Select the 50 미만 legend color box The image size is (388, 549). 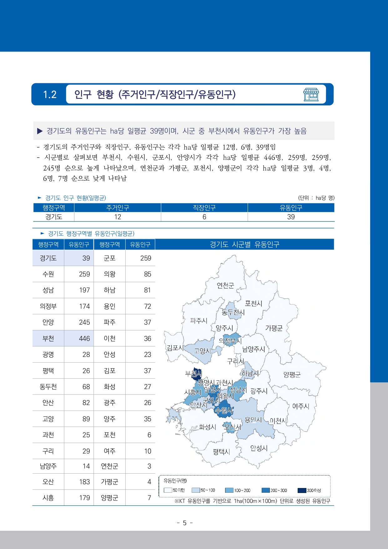[x=168, y=490]
